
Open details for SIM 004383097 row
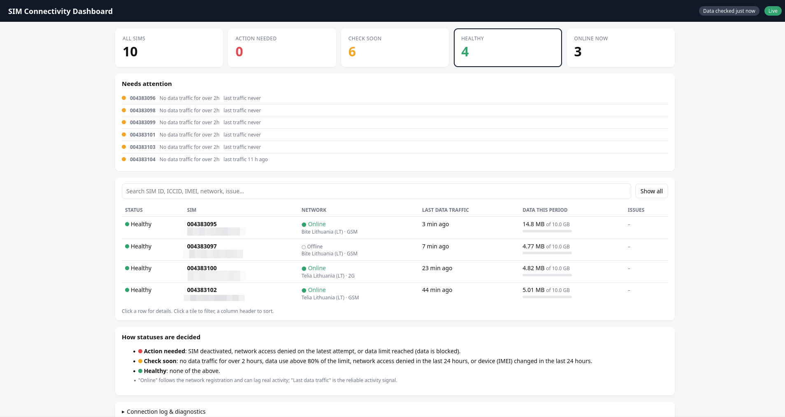[x=395, y=250]
